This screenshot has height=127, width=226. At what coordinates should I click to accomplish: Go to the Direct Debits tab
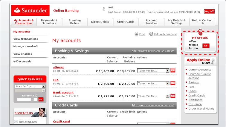pyautogui.click(x=100, y=22)
